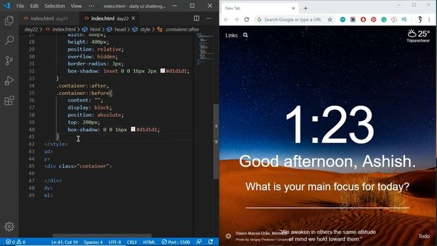Open the Explorer view in VS Code
The height and width of the screenshot is (246, 437).
pos(9,20)
